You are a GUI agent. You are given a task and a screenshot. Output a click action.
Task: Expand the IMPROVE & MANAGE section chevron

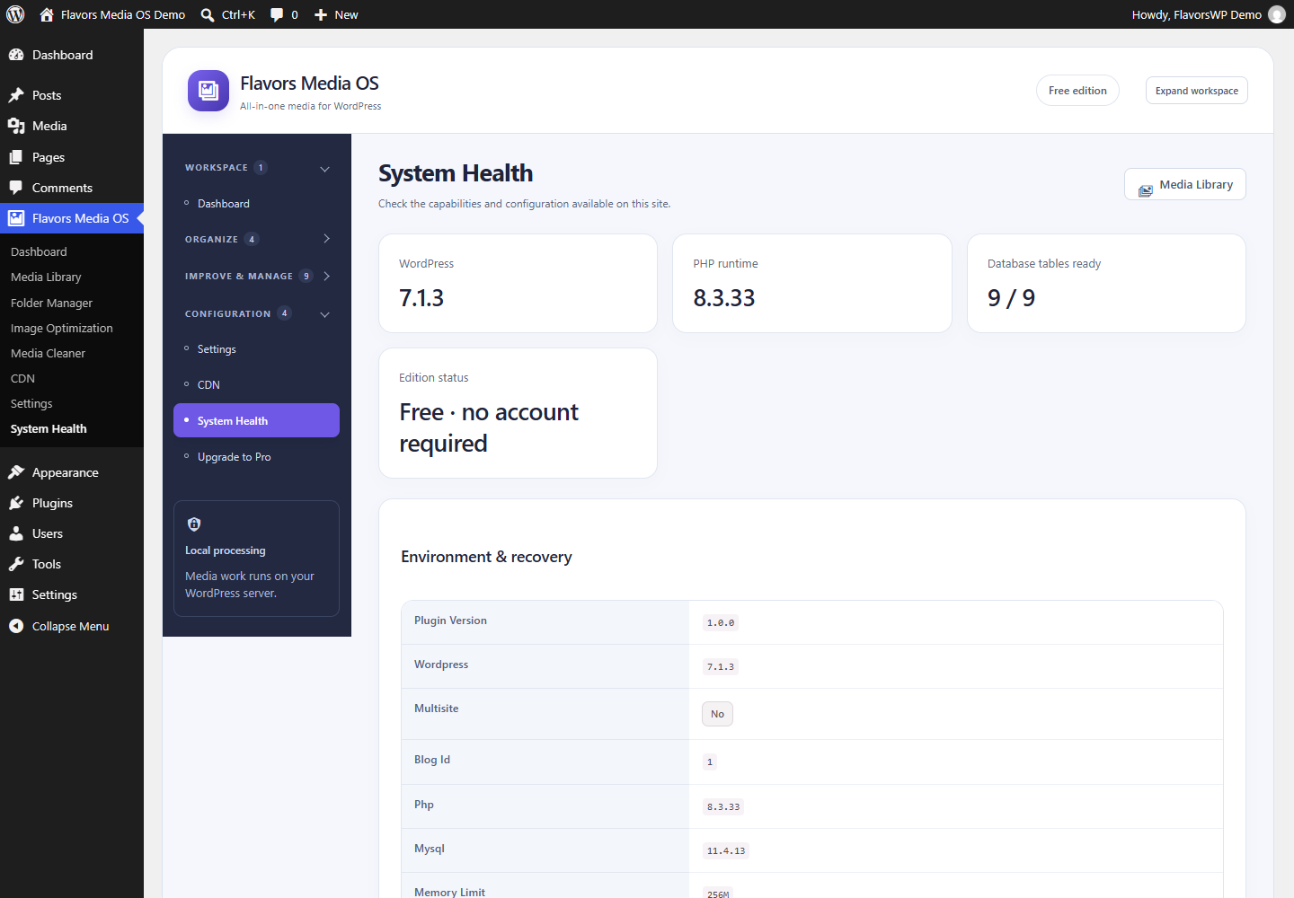click(x=326, y=276)
